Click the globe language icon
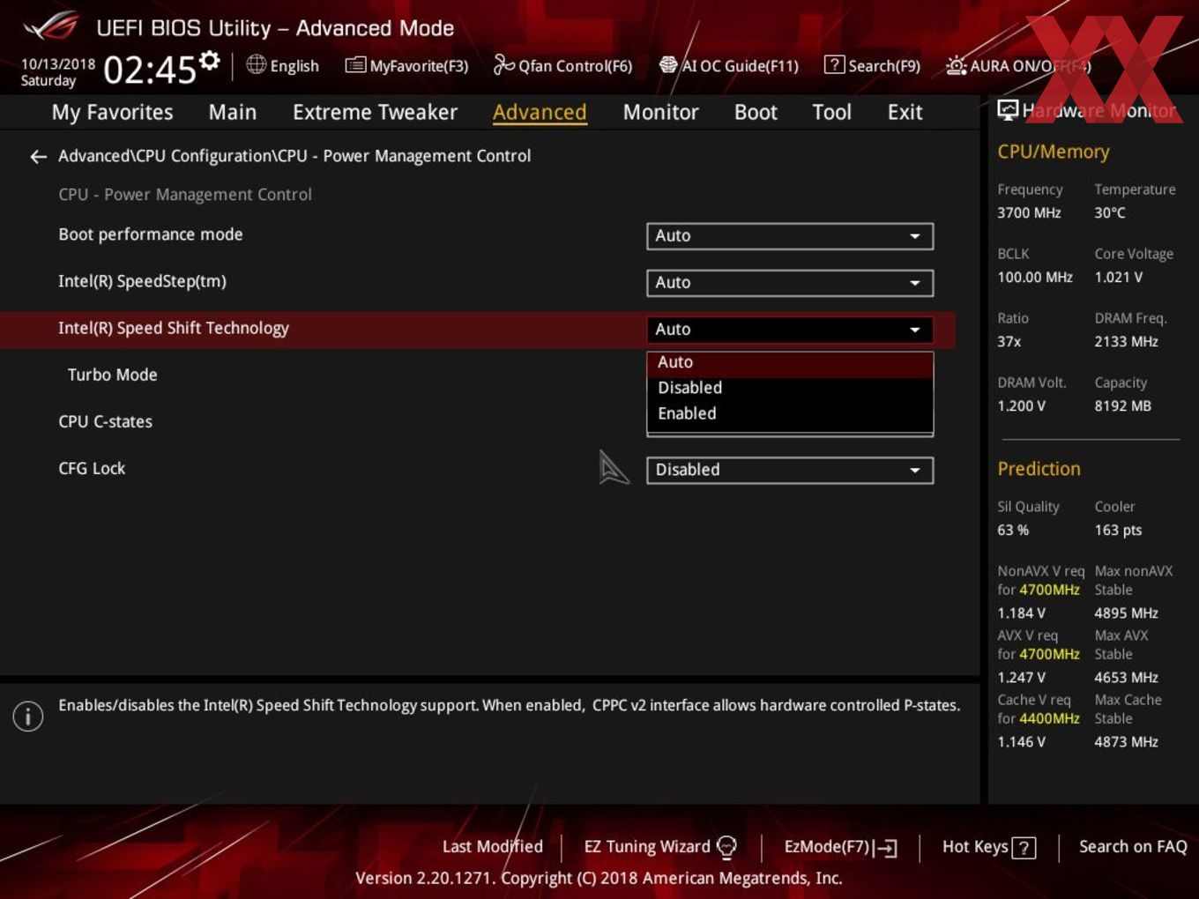 [256, 64]
